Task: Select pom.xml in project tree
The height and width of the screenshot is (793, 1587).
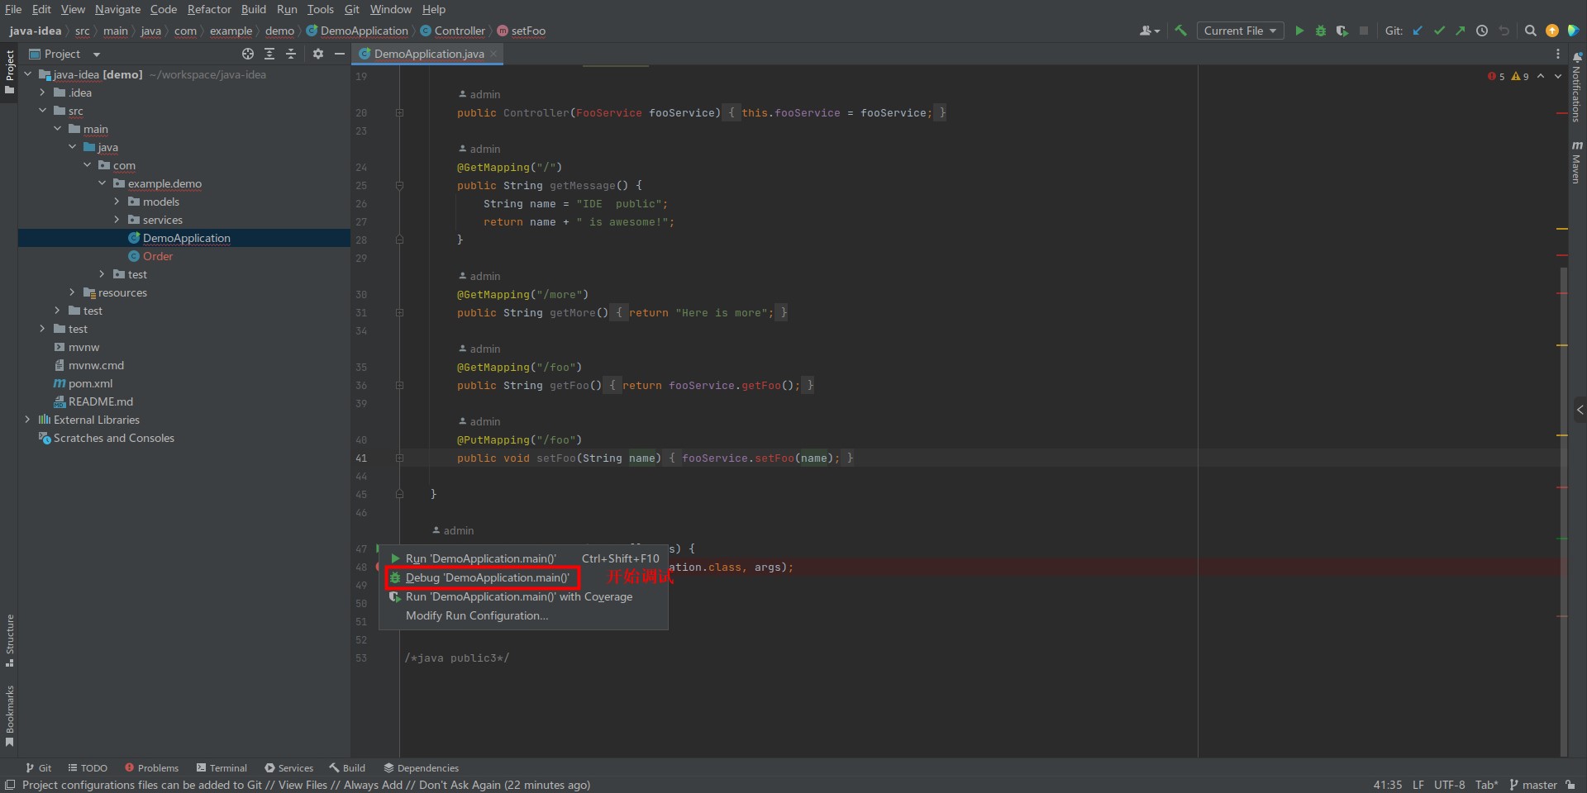Action: [x=90, y=383]
